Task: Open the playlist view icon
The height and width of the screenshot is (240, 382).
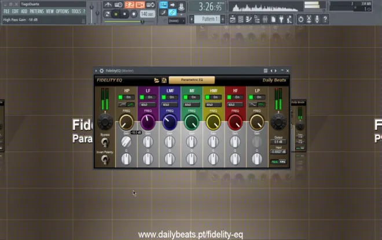Action: tap(233, 19)
